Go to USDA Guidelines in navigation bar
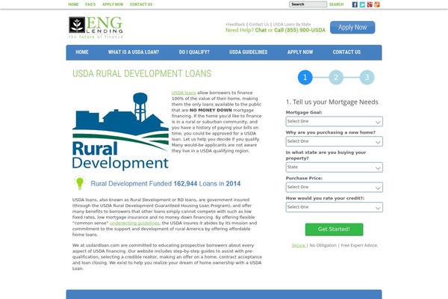448x299 pixels. pyautogui.click(x=248, y=52)
